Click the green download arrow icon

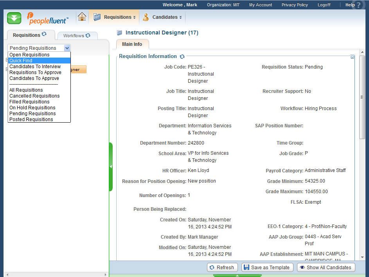[14, 18]
